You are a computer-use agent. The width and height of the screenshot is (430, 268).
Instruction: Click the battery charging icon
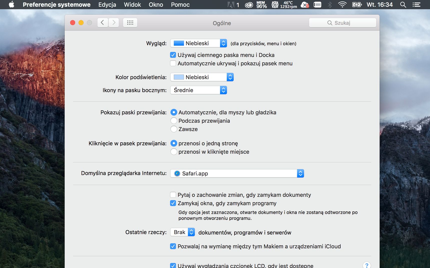(357, 5)
